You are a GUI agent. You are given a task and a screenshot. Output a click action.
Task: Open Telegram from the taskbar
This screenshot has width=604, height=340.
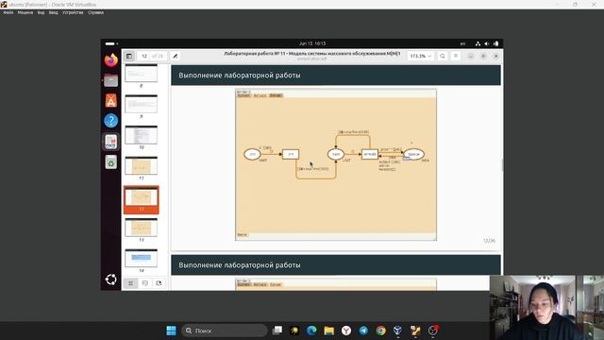[x=363, y=331]
